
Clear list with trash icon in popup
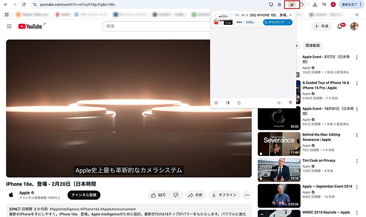pyautogui.click(x=290, y=103)
